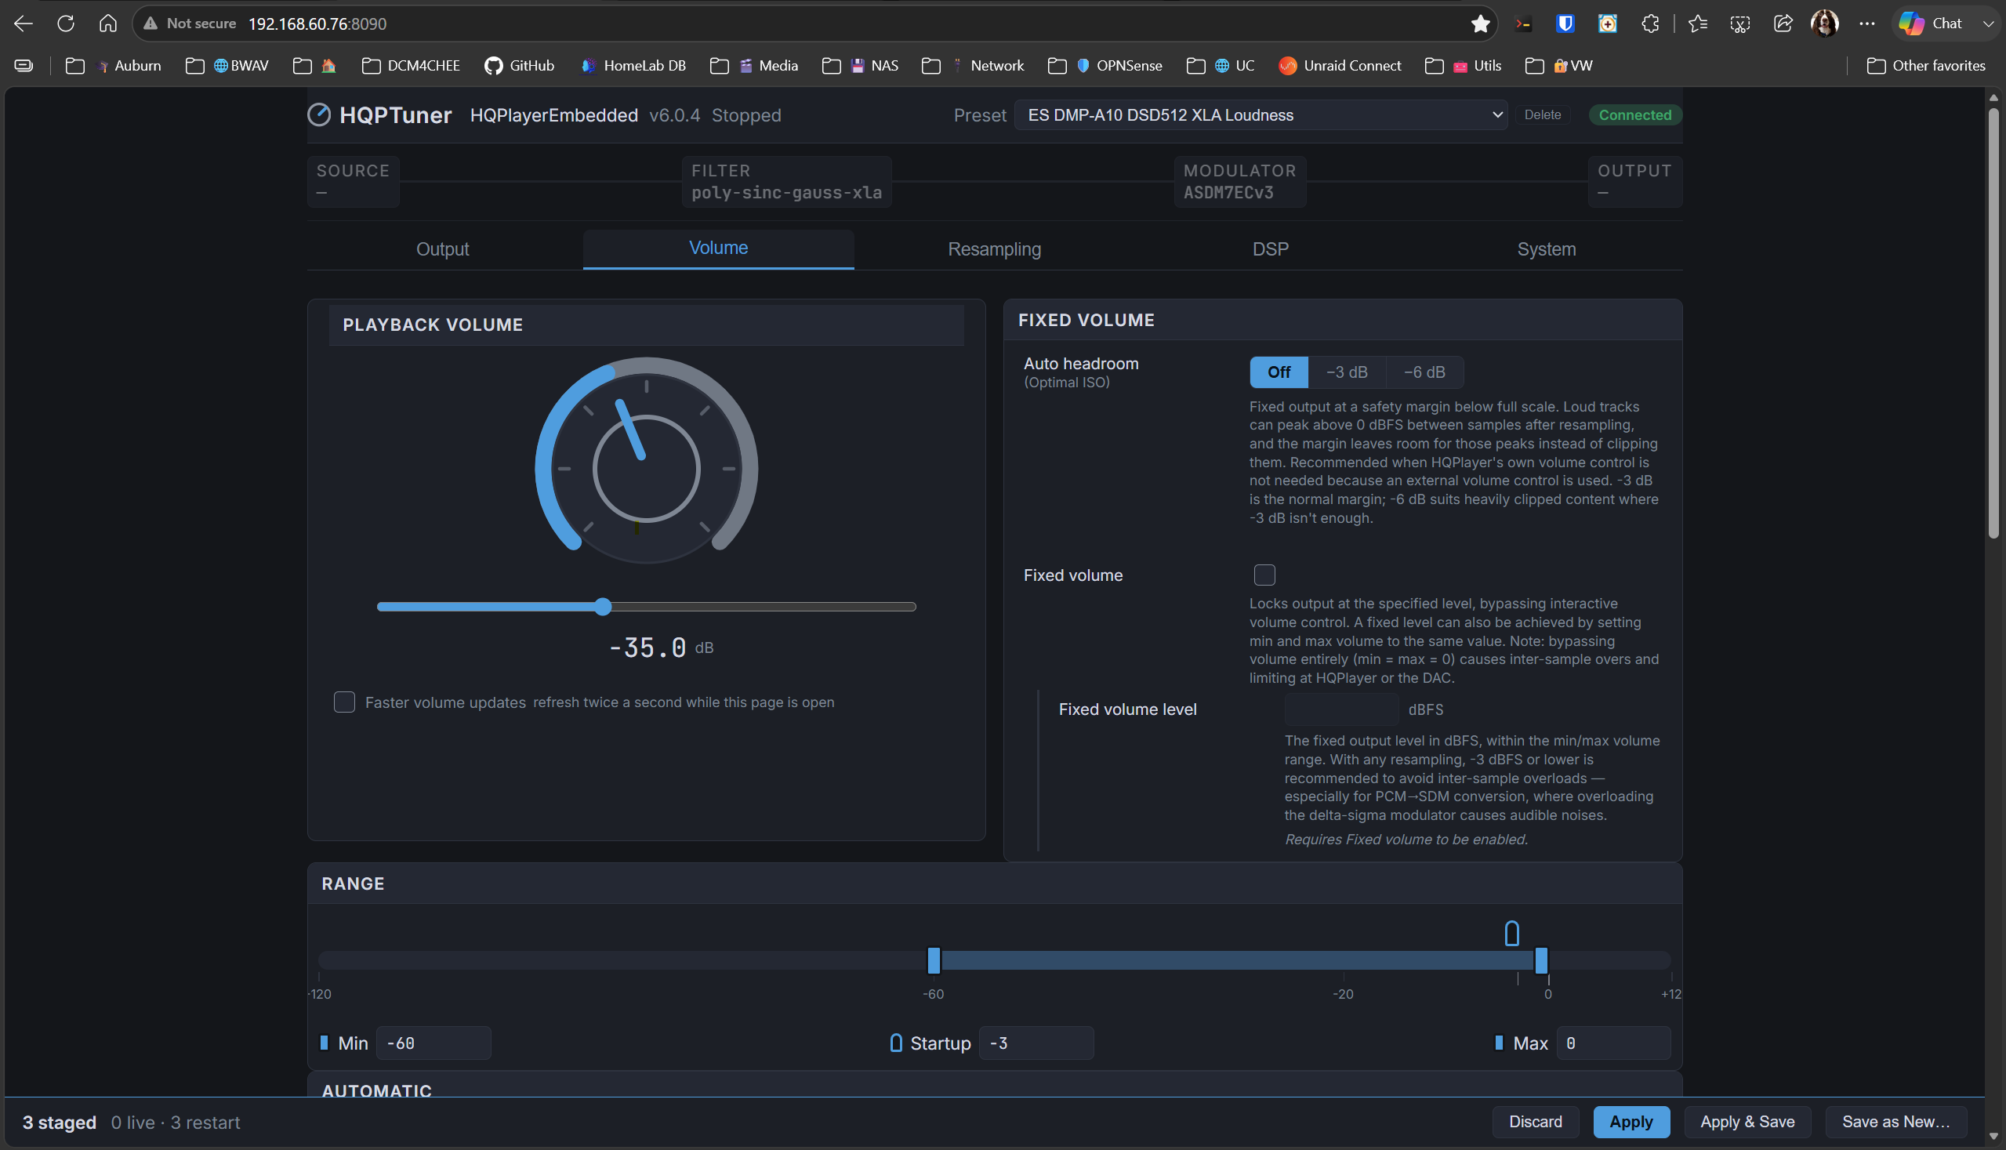Go back to the previous page
Image resolution: width=2006 pixels, height=1150 pixels.
[23, 24]
